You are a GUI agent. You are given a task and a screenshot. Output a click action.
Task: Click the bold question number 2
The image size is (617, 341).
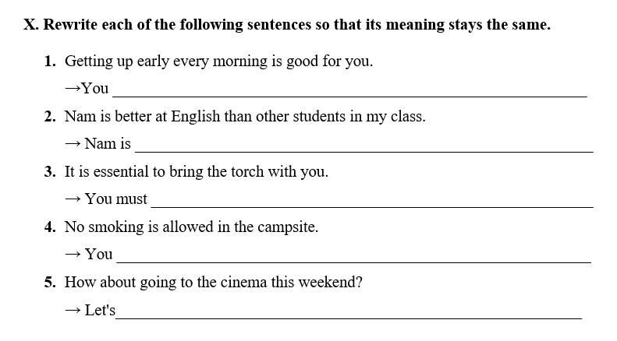pyautogui.click(x=50, y=116)
